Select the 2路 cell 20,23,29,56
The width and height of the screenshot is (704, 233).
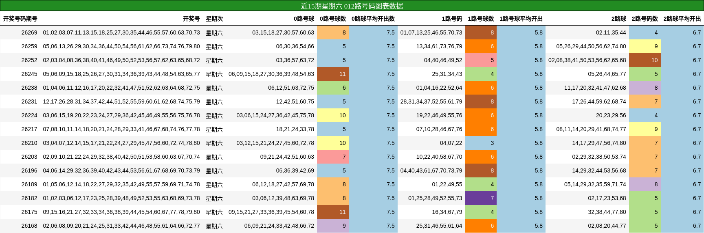611,115
